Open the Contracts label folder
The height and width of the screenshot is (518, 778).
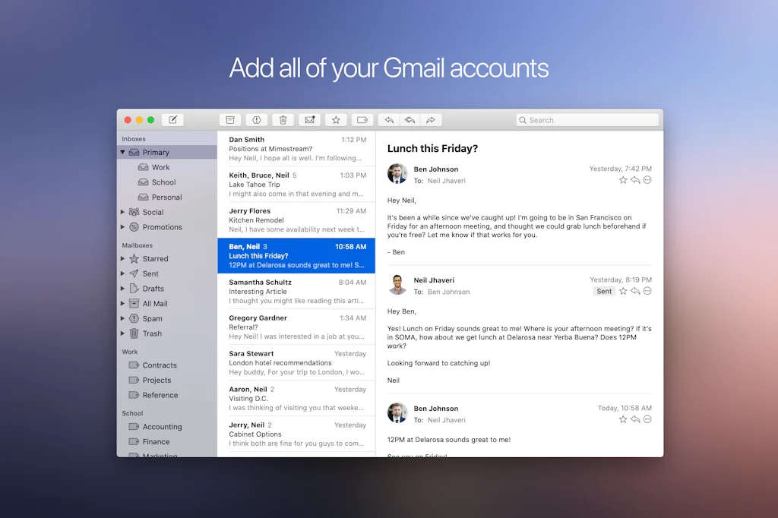coord(160,365)
